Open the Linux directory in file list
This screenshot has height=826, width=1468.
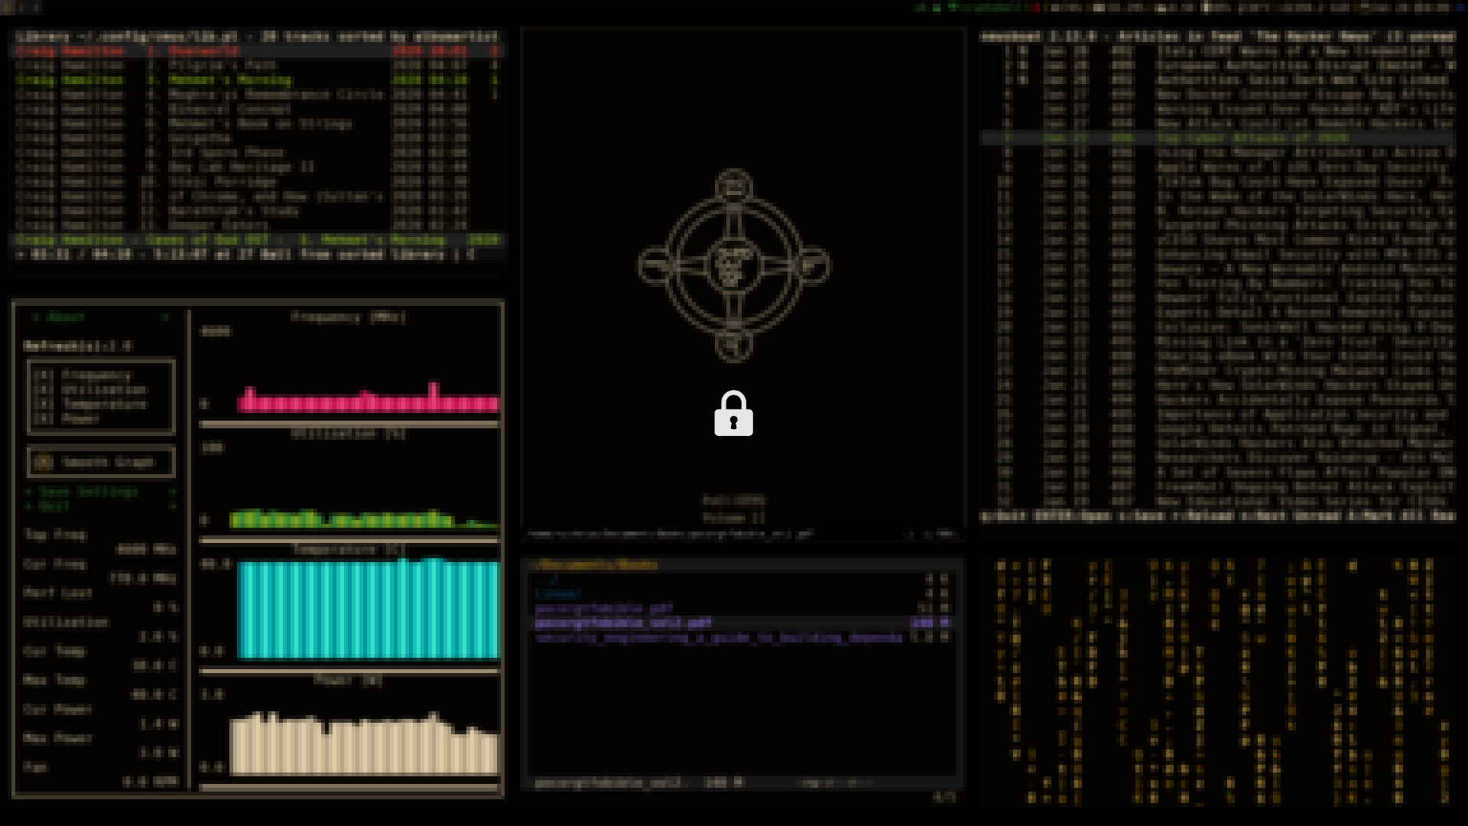pos(558,594)
